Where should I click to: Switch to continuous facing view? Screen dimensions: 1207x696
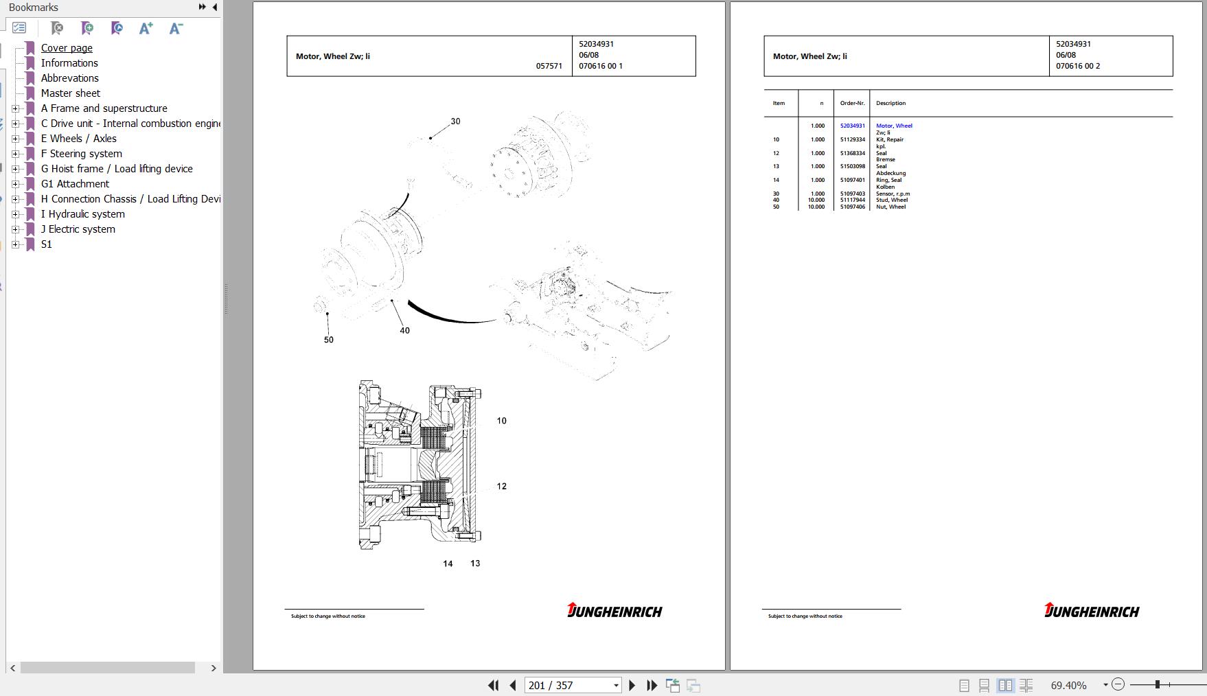point(1026,685)
